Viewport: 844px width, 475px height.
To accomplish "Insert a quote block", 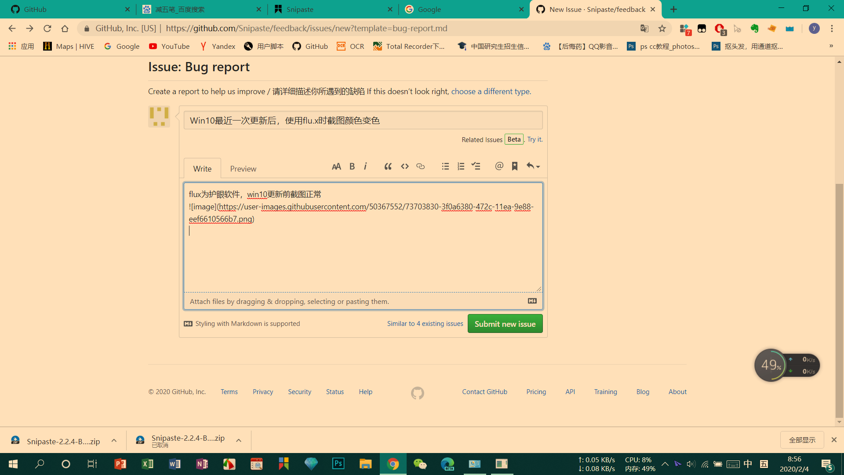I will (388, 166).
